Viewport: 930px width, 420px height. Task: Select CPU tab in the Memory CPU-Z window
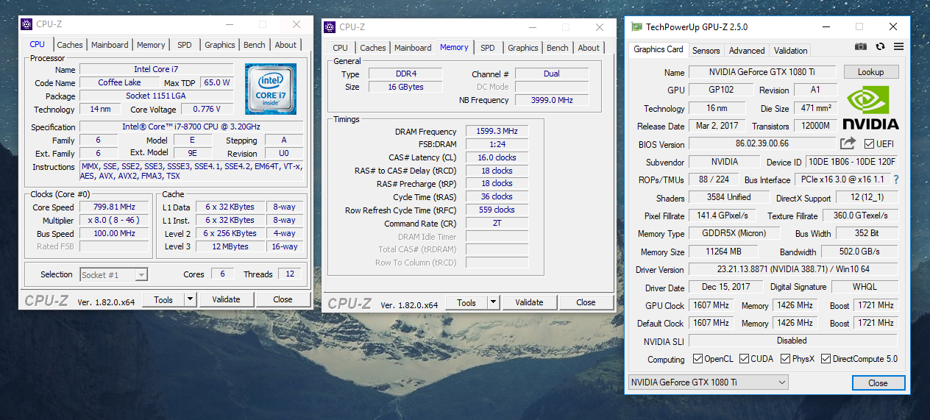click(x=340, y=48)
